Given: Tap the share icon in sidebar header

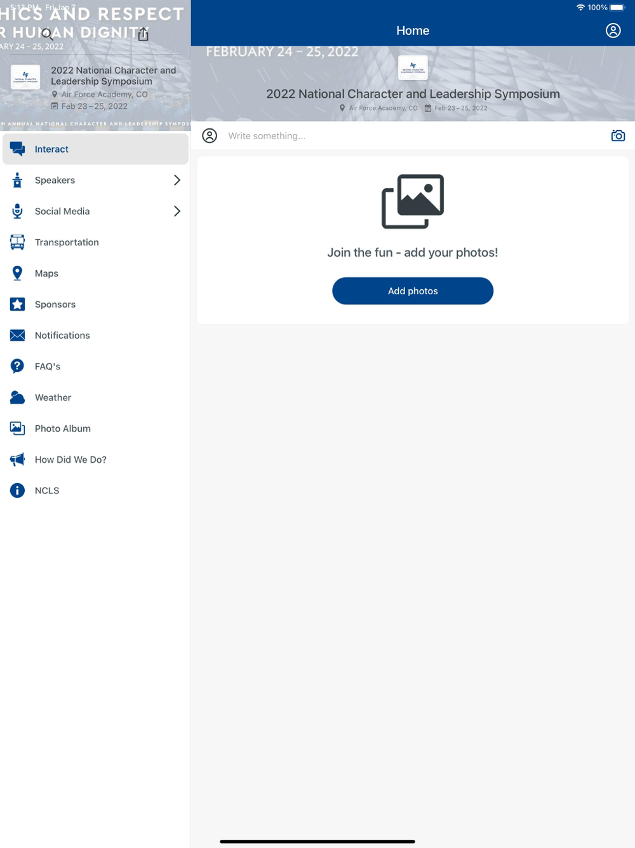Looking at the screenshot, I should tap(144, 34).
